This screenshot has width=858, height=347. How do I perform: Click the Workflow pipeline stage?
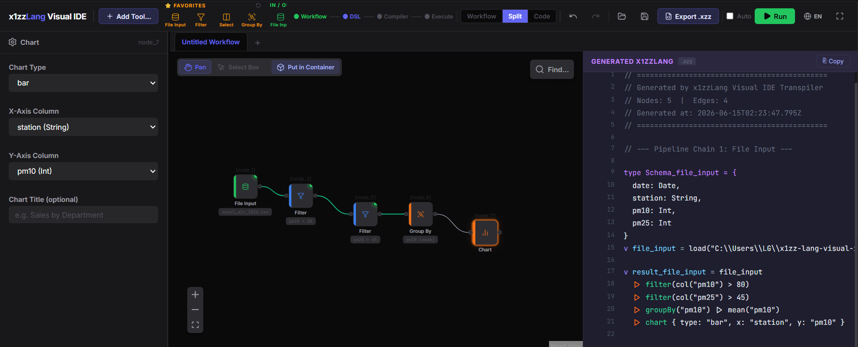point(310,17)
